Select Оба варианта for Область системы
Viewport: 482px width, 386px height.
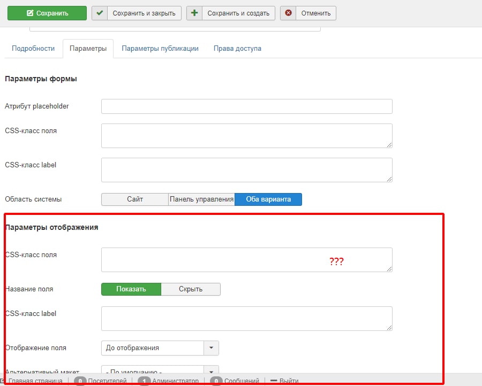point(268,199)
